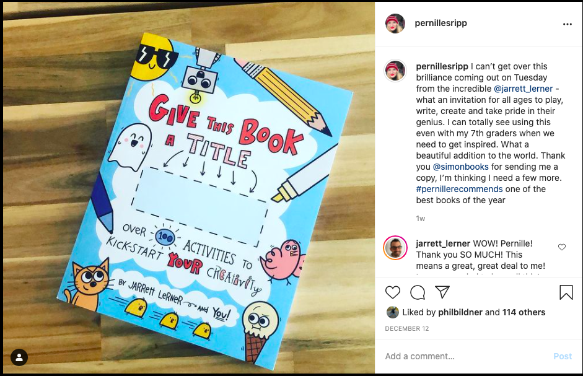Image resolution: width=583 pixels, height=376 pixels.
Task: Save post with the bookmark icon
Action: point(566,292)
